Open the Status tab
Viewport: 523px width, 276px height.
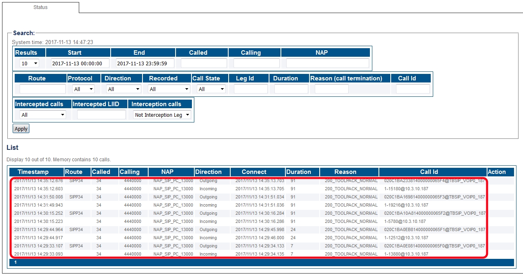(x=40, y=7)
